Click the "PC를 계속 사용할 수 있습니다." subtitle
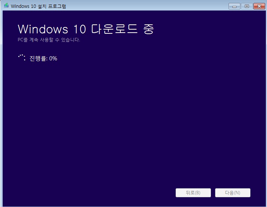The height and width of the screenshot is (207, 267). 49,40
